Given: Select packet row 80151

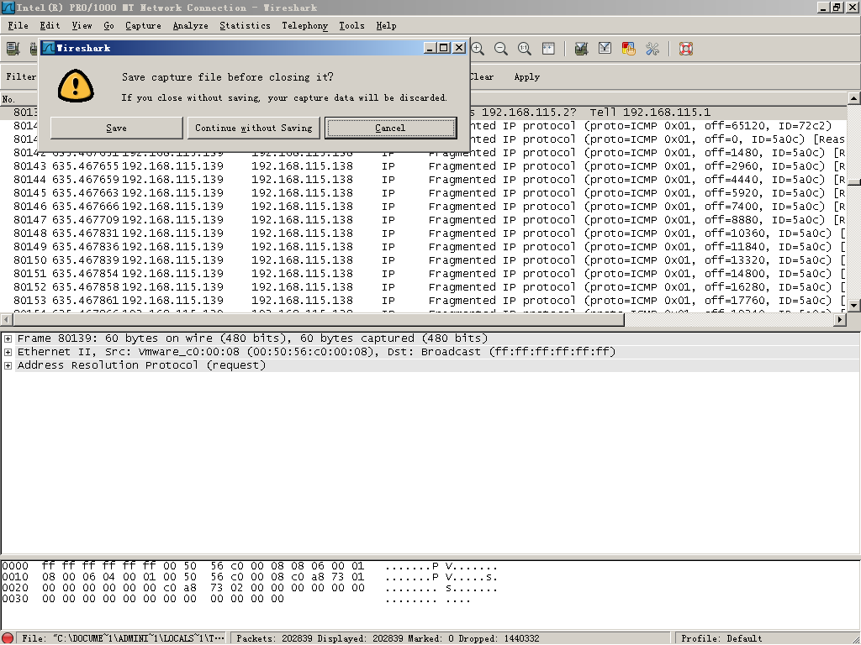Looking at the screenshot, I should pyautogui.click(x=424, y=274).
